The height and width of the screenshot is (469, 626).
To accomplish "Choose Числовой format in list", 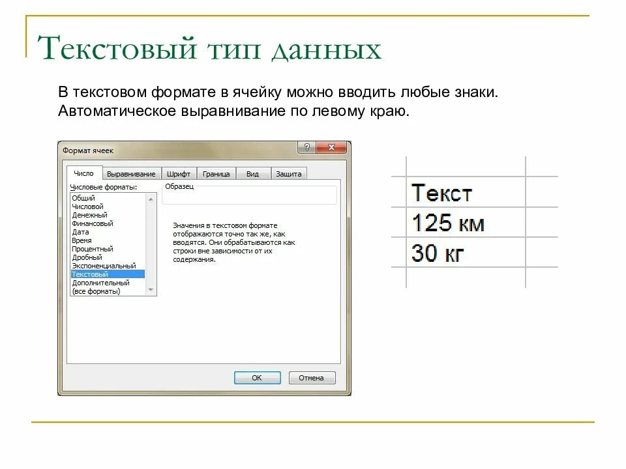I will click(x=108, y=206).
